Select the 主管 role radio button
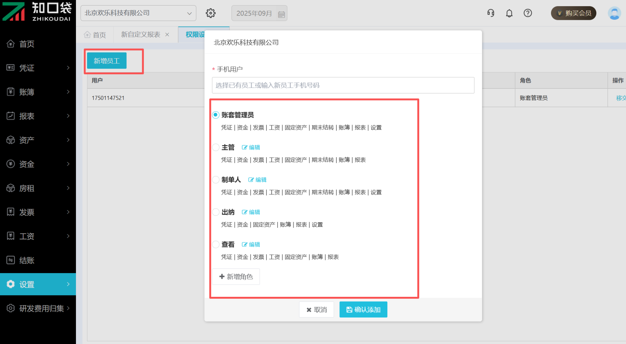Viewport: 626px width, 344px height. (x=216, y=147)
